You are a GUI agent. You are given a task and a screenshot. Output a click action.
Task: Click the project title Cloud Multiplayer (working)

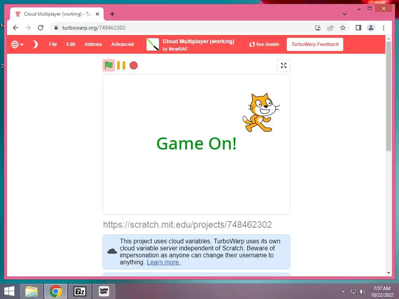198,41
